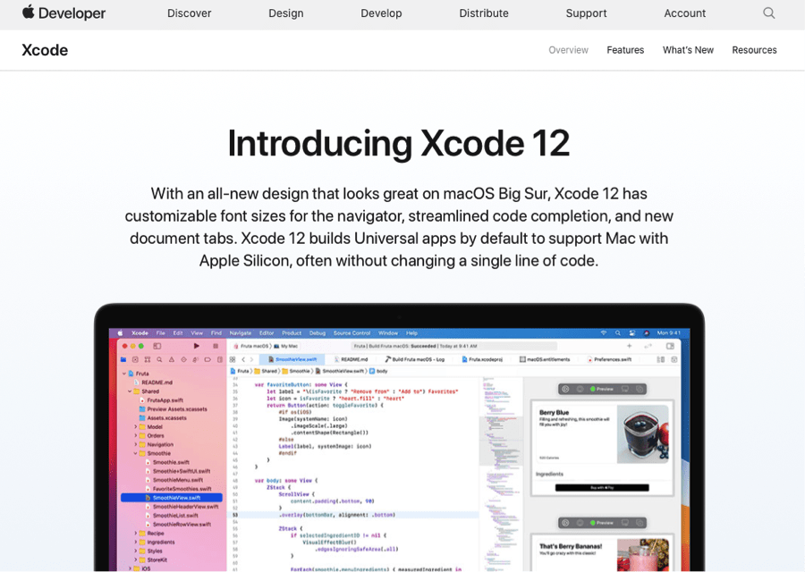
Task: Click the editor forward arrow
Action: [x=251, y=359]
